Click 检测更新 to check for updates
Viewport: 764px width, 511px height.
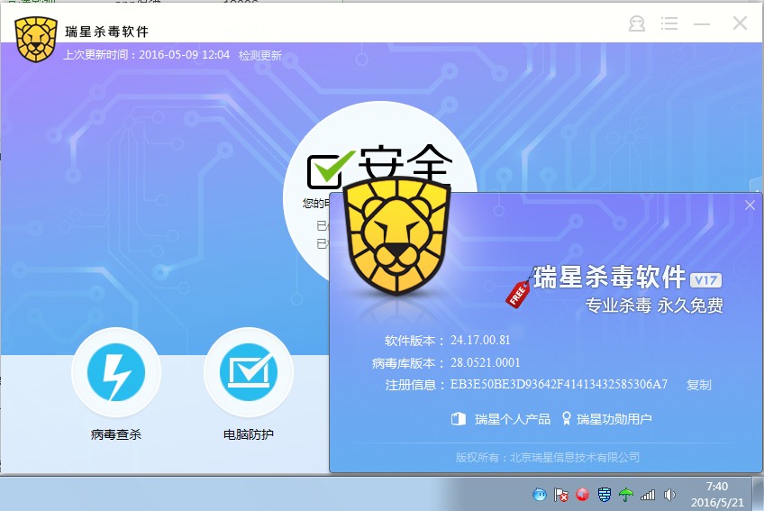[x=260, y=55]
